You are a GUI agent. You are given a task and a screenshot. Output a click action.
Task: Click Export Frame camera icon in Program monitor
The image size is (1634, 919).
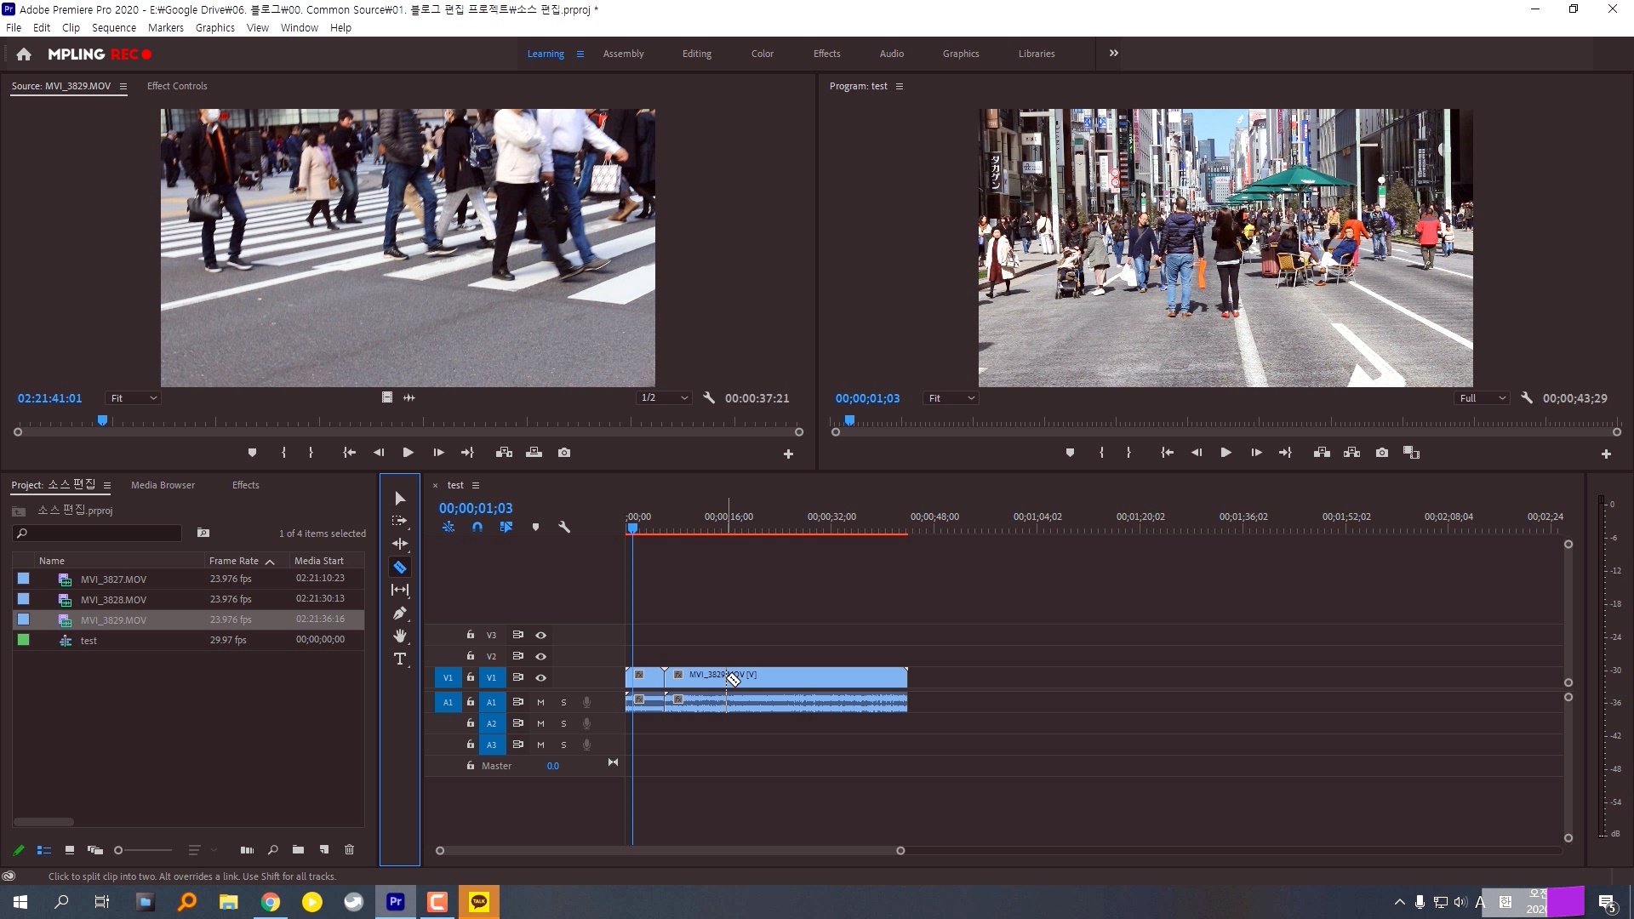(x=1382, y=453)
